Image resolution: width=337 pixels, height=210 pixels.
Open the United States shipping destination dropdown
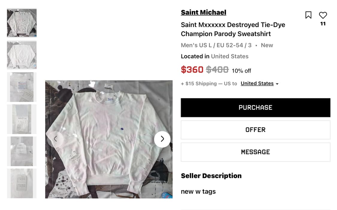(257, 83)
